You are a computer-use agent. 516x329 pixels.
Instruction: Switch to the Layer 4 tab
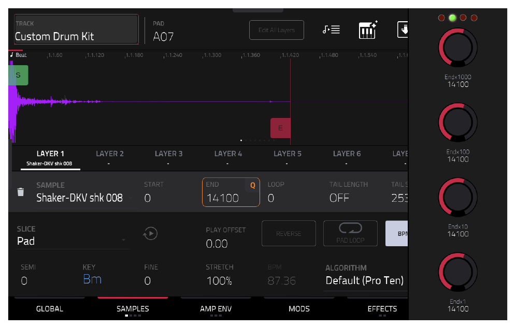[228, 158]
